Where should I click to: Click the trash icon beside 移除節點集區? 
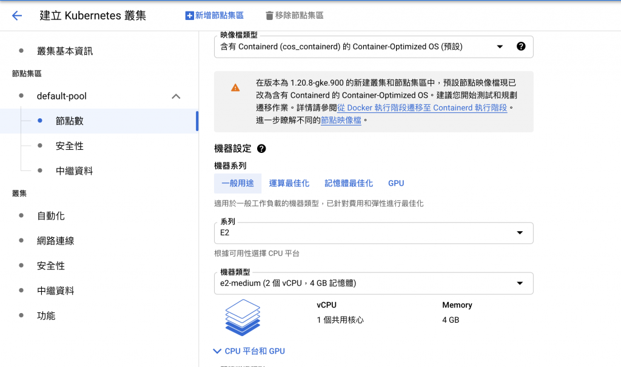point(269,15)
